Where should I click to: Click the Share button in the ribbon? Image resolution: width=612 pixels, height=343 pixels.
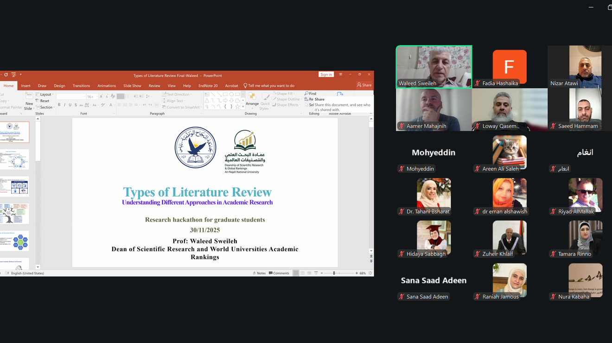364,85
